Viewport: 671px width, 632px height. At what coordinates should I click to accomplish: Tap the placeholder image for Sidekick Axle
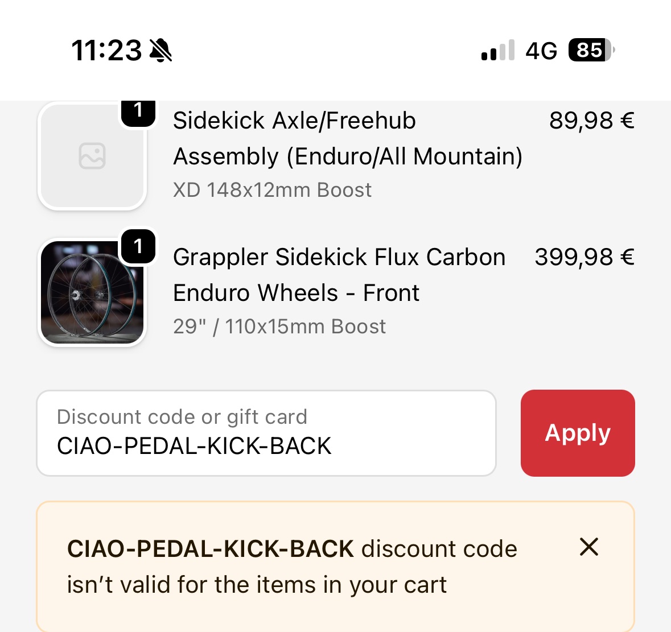click(x=92, y=156)
